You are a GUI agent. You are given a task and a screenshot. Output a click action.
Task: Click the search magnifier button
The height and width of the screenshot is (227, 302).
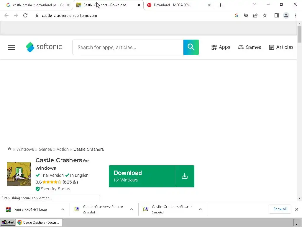pos(191,47)
